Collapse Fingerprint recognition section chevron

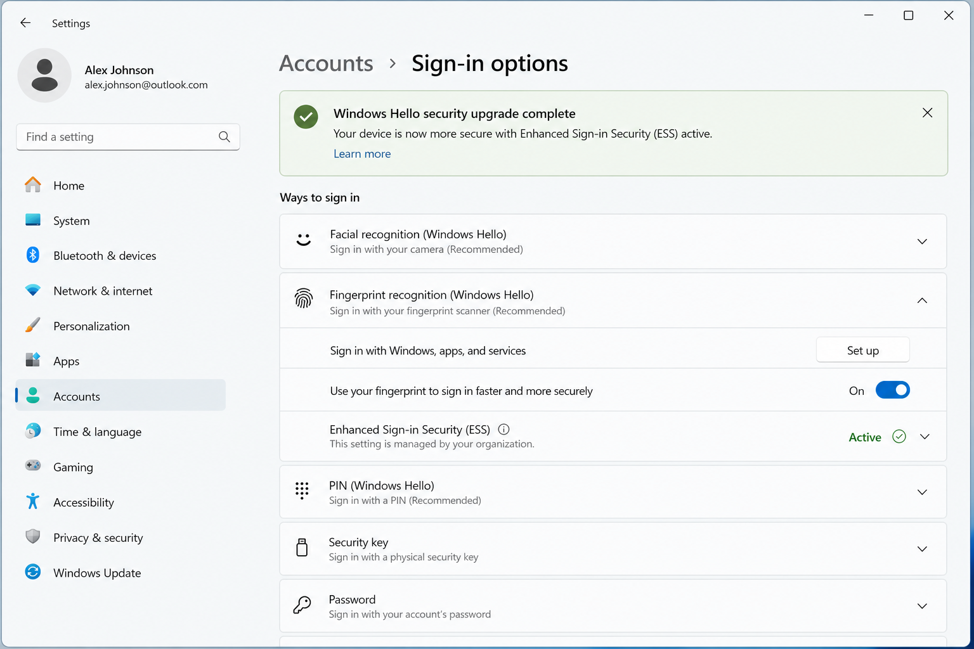tap(922, 300)
